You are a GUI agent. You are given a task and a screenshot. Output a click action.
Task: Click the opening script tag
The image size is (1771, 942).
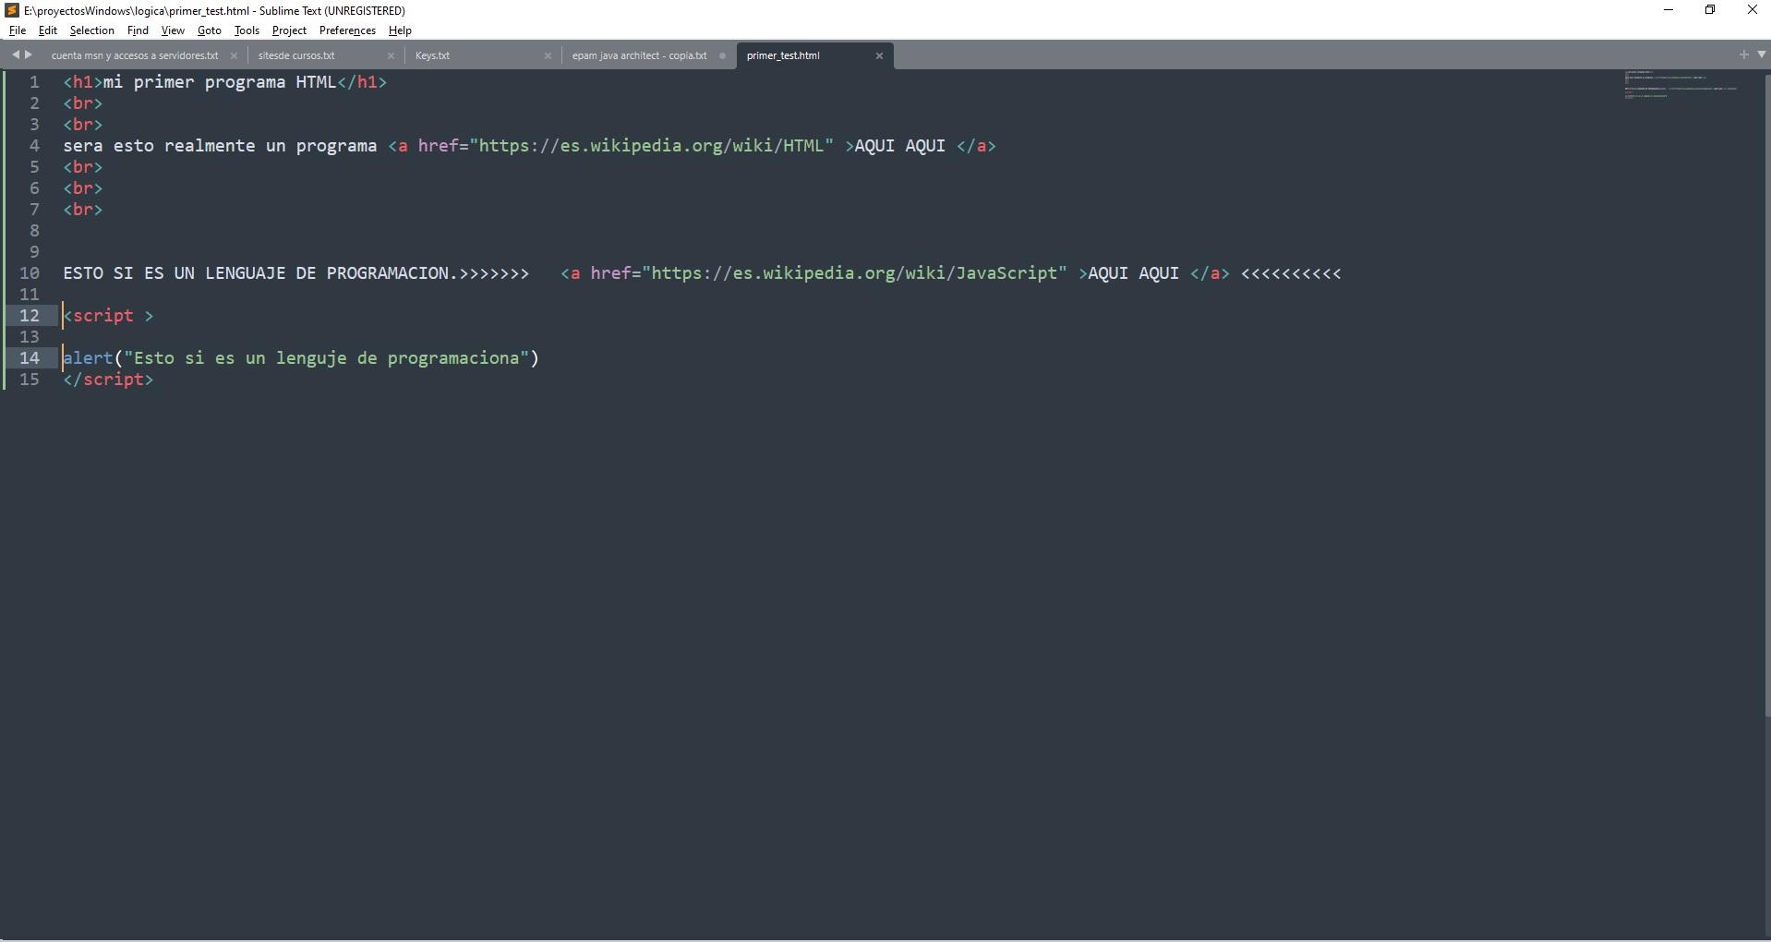(108, 316)
